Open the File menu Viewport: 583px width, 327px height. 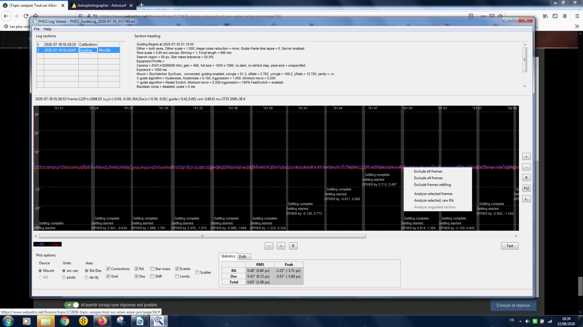(37, 29)
